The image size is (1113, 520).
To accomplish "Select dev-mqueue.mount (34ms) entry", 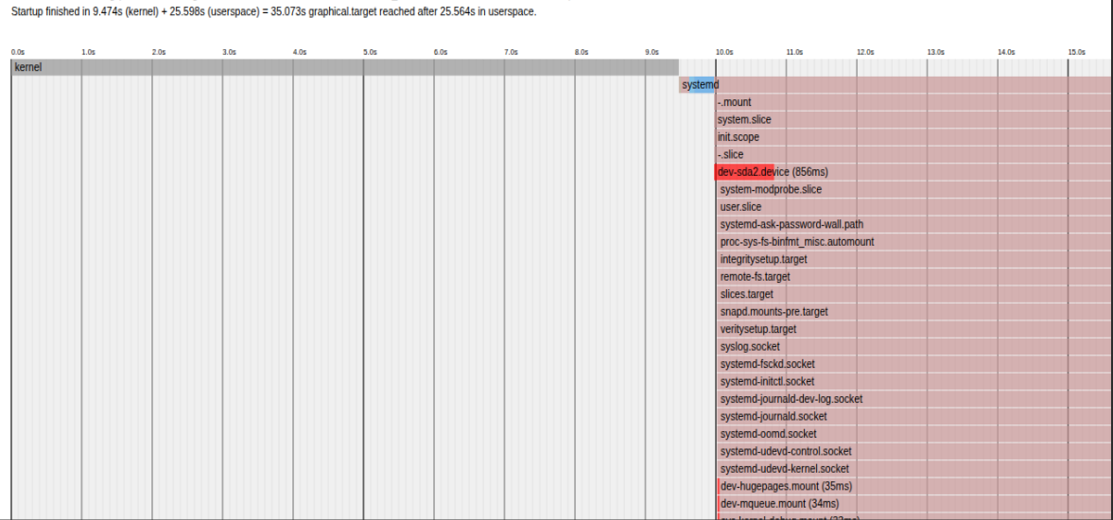I will (x=779, y=504).
